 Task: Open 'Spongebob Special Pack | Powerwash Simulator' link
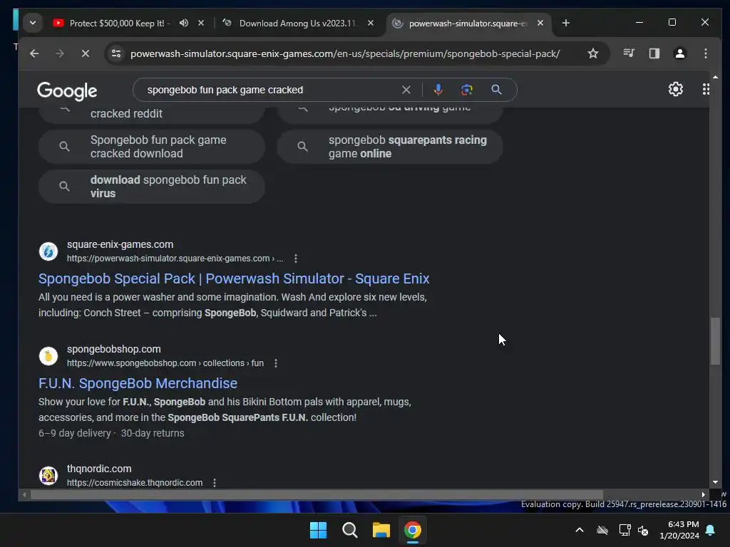point(234,278)
